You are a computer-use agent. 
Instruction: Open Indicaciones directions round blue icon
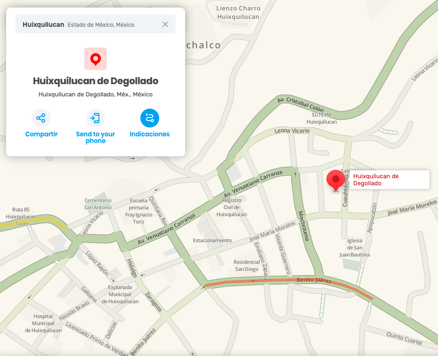click(x=150, y=118)
